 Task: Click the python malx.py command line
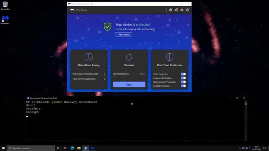pyautogui.click(x=61, y=102)
